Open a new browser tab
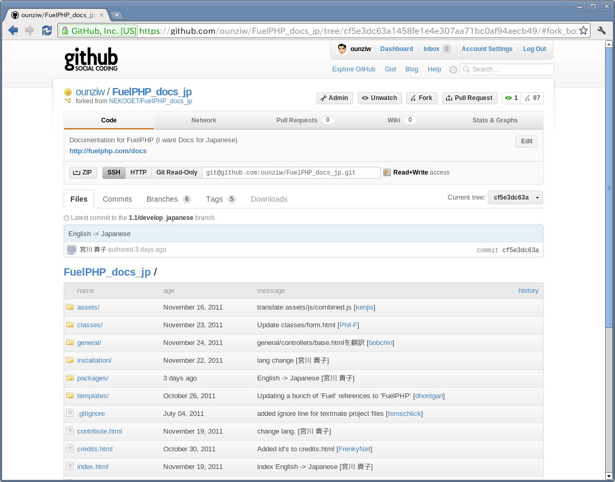 point(116,15)
